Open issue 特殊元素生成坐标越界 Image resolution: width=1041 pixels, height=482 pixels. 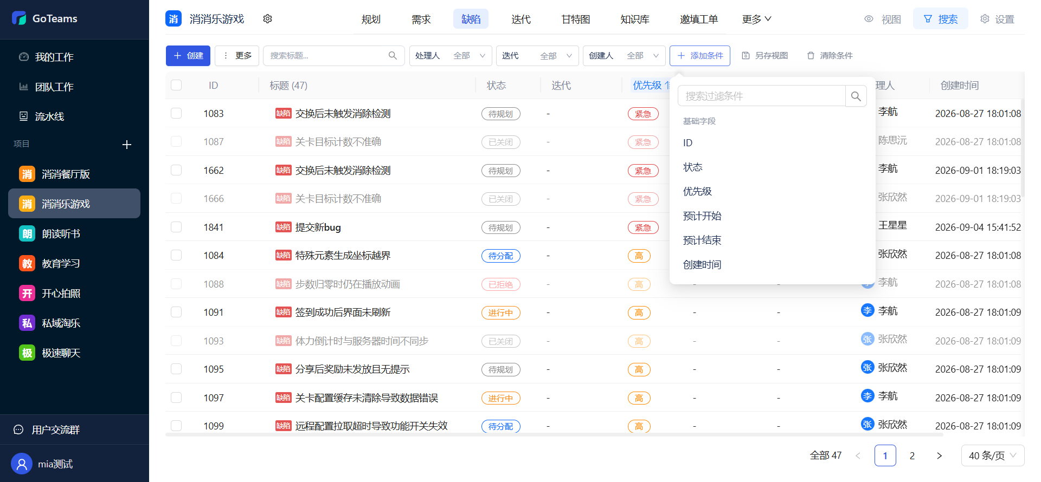click(x=343, y=255)
